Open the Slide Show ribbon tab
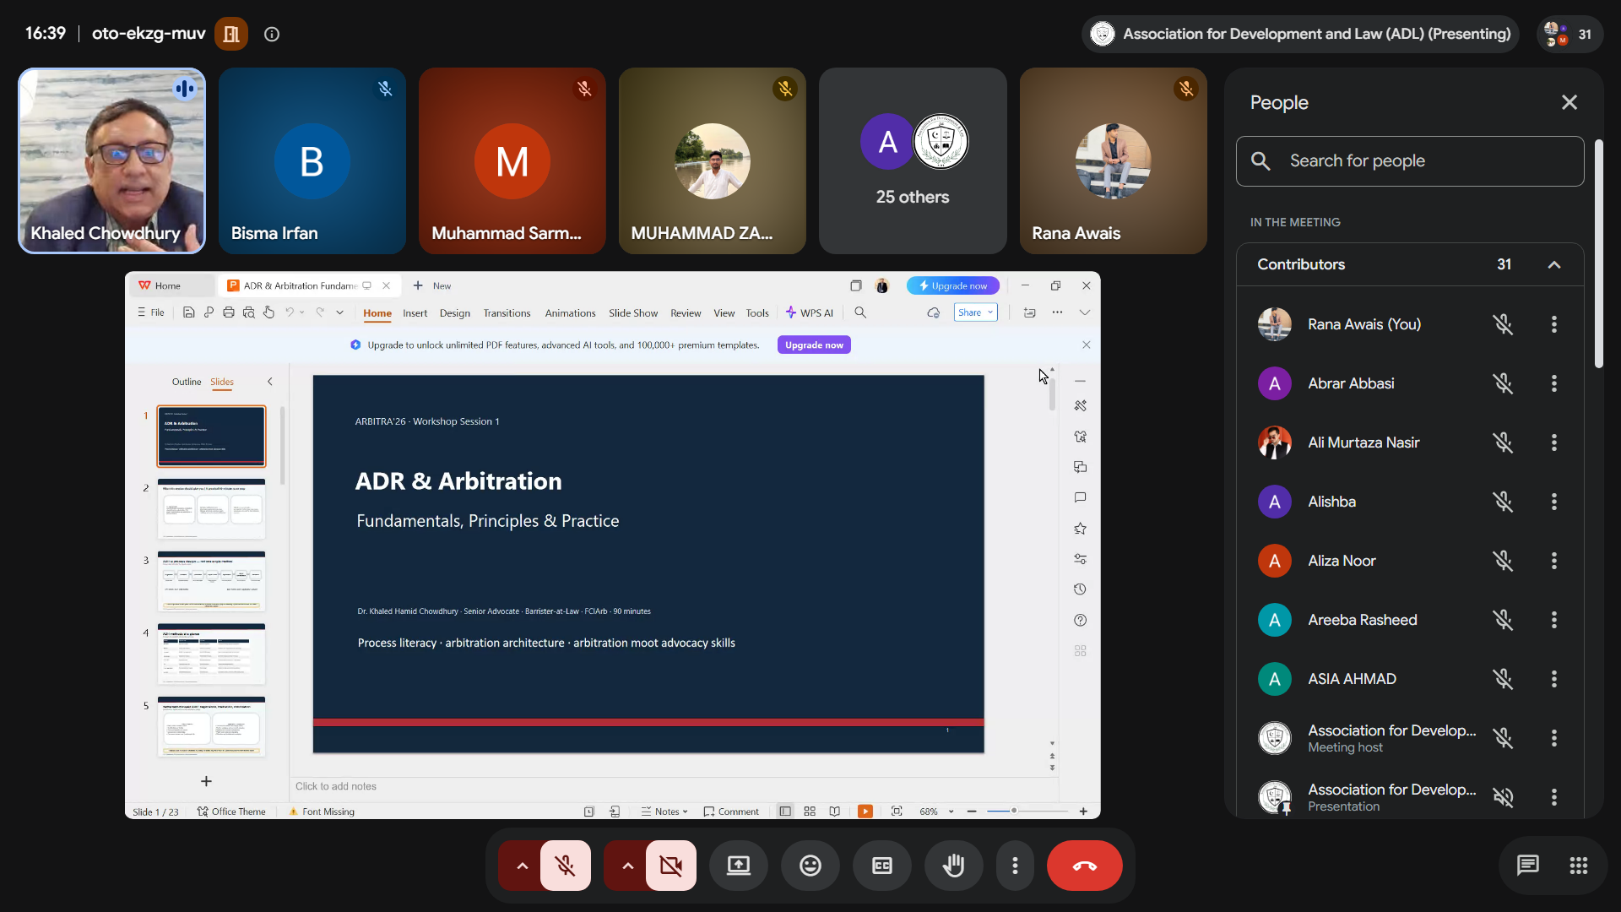This screenshot has height=912, width=1621. [633, 313]
